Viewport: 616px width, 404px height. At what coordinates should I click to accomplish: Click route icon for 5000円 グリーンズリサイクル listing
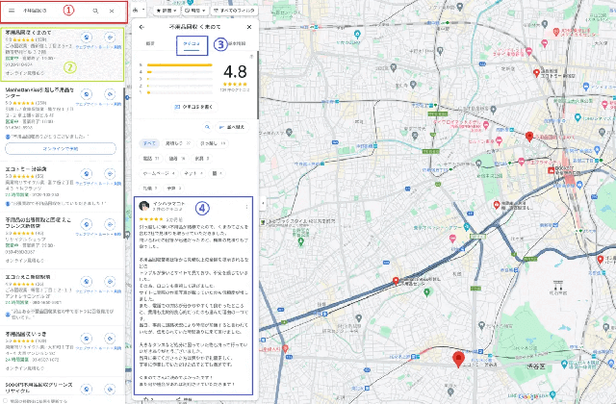click(110, 389)
